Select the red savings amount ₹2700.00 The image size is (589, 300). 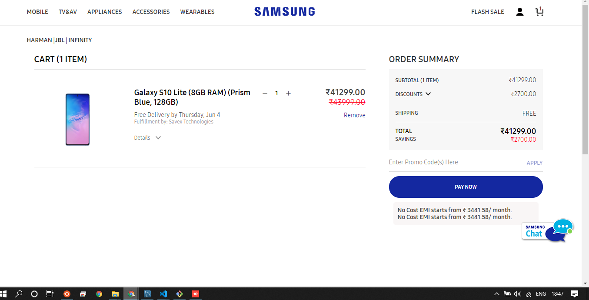point(523,140)
